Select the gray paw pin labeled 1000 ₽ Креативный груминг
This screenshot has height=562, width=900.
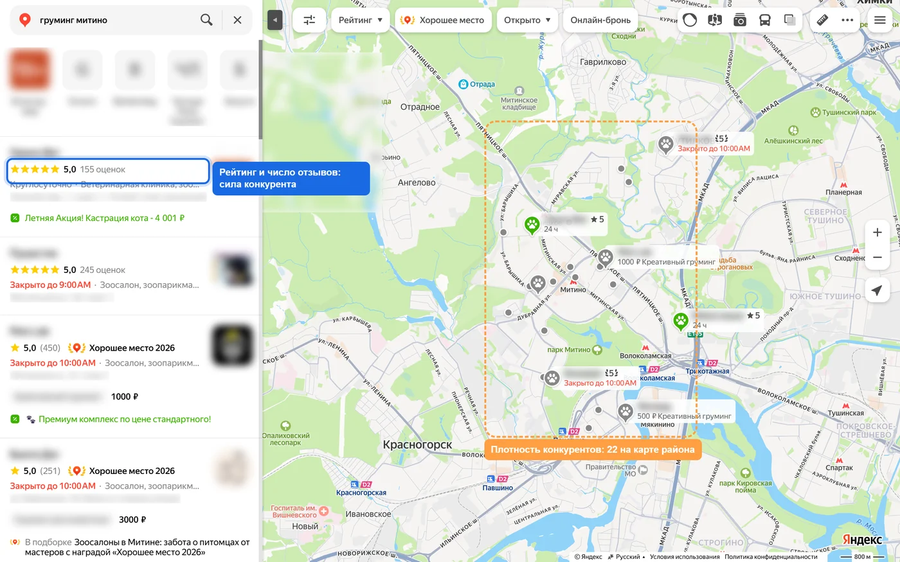tap(606, 258)
